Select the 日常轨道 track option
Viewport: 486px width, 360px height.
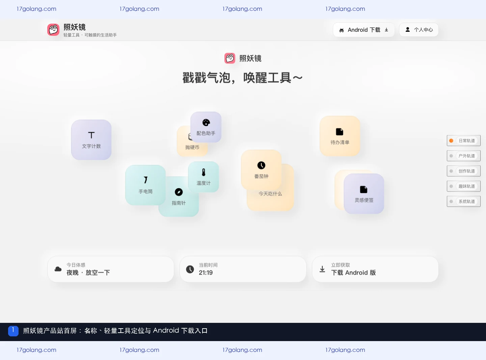pyautogui.click(x=464, y=140)
